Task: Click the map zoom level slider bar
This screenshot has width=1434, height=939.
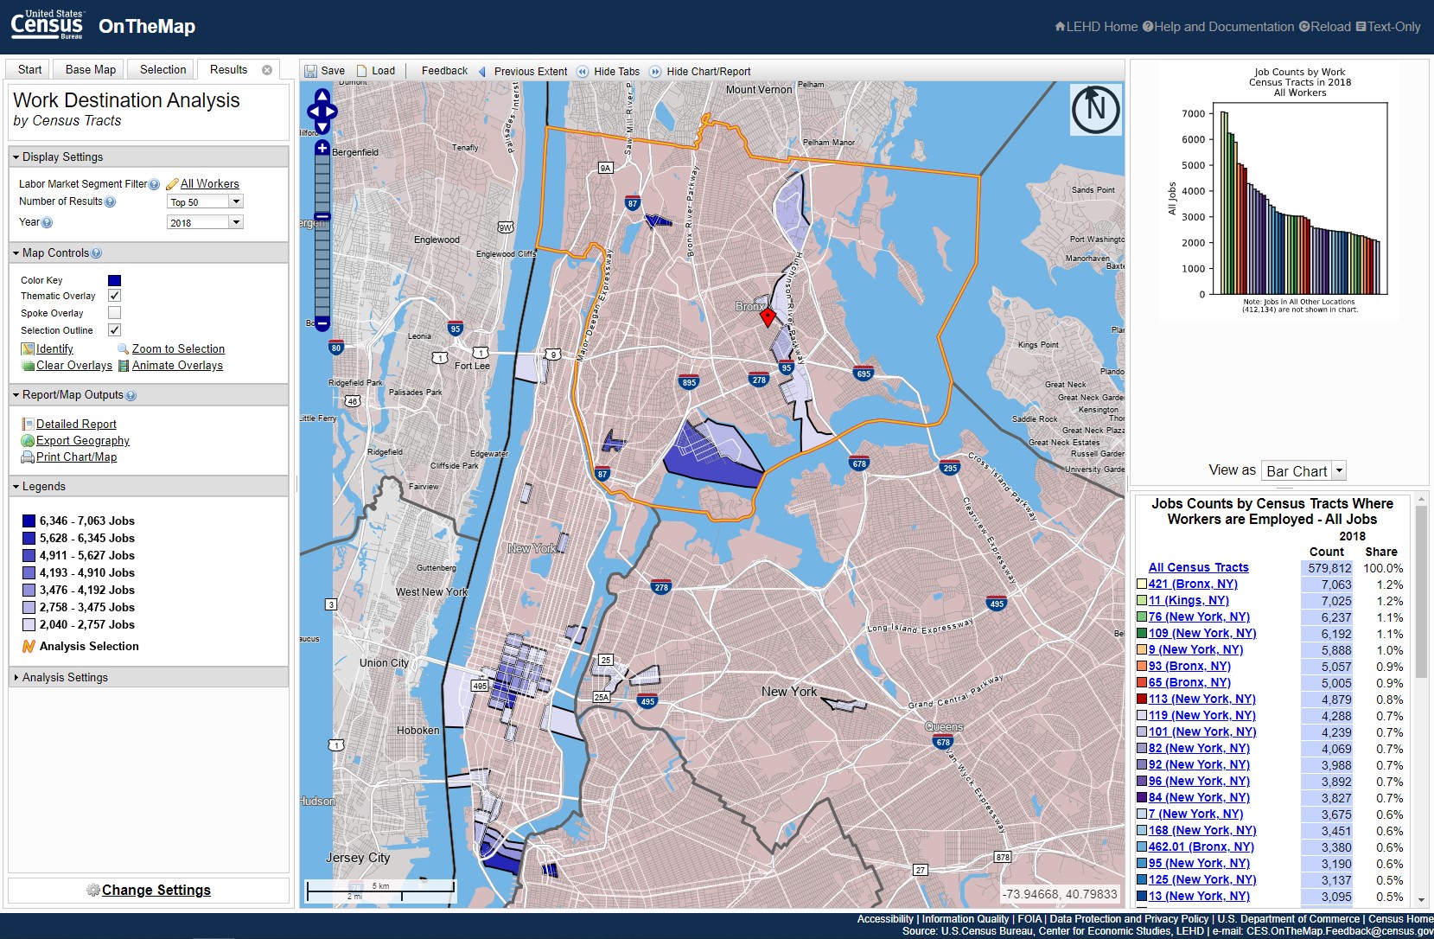Action: [322, 236]
